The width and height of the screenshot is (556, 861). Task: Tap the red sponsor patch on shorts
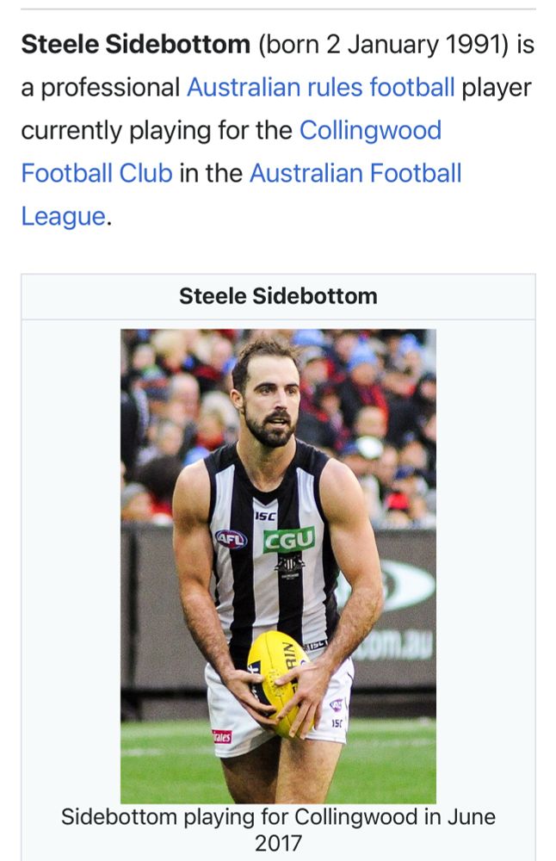pos(222,736)
